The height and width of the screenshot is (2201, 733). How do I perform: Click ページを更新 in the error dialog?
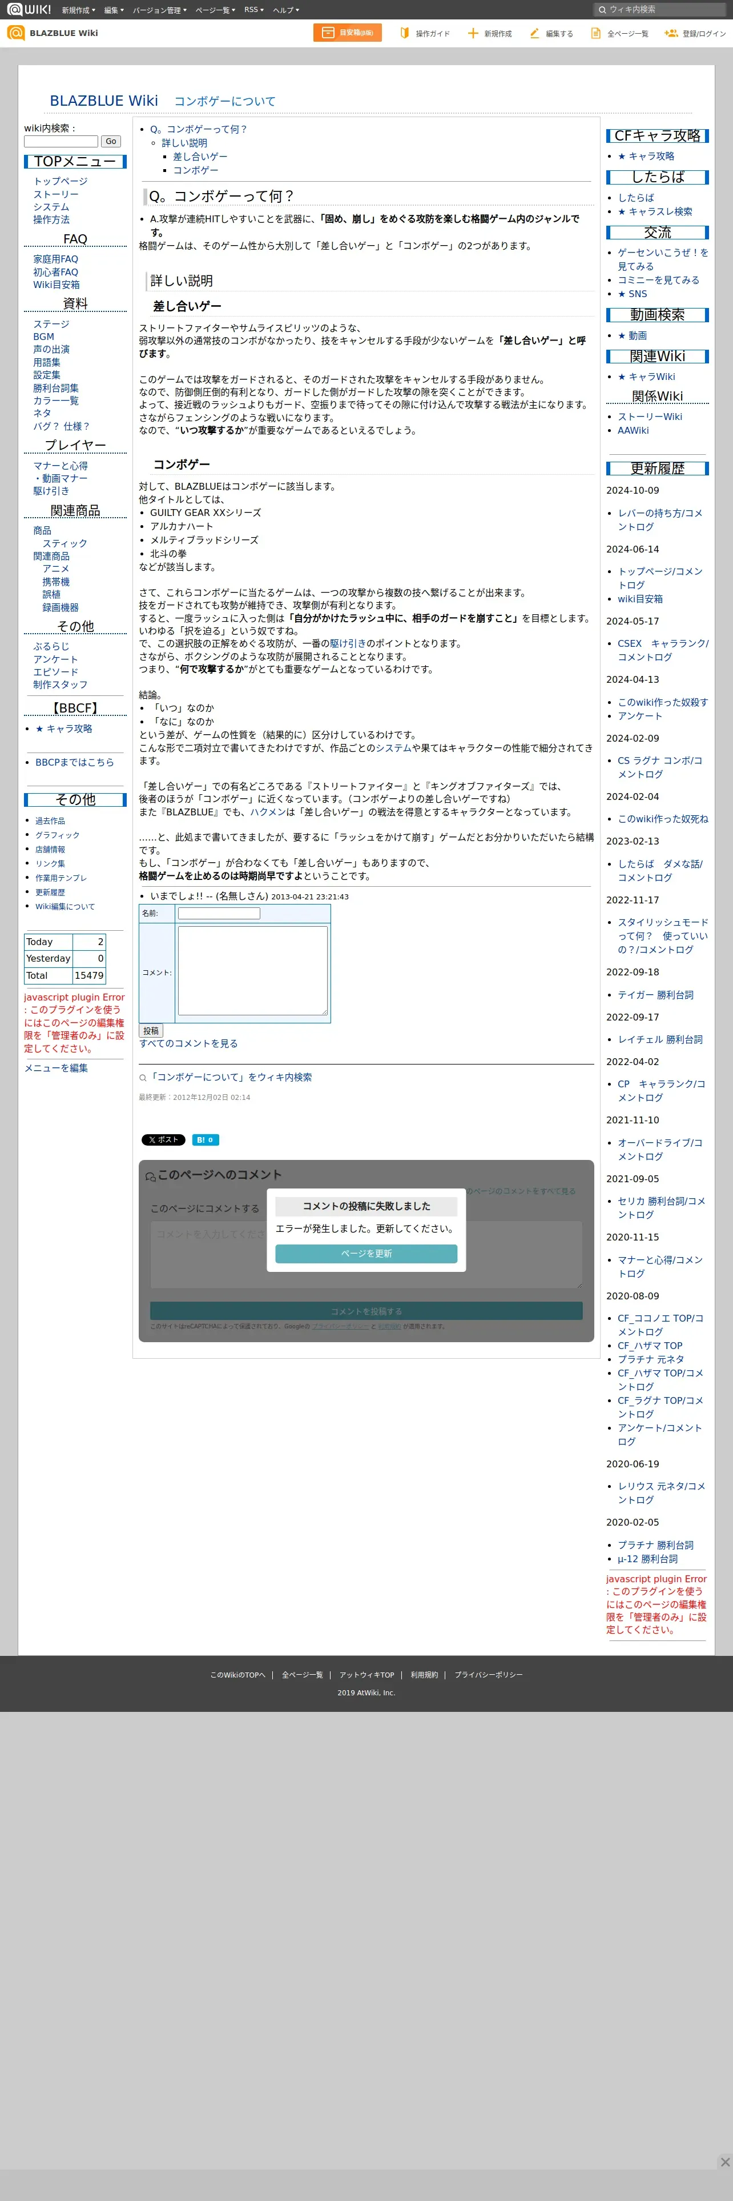366,1254
